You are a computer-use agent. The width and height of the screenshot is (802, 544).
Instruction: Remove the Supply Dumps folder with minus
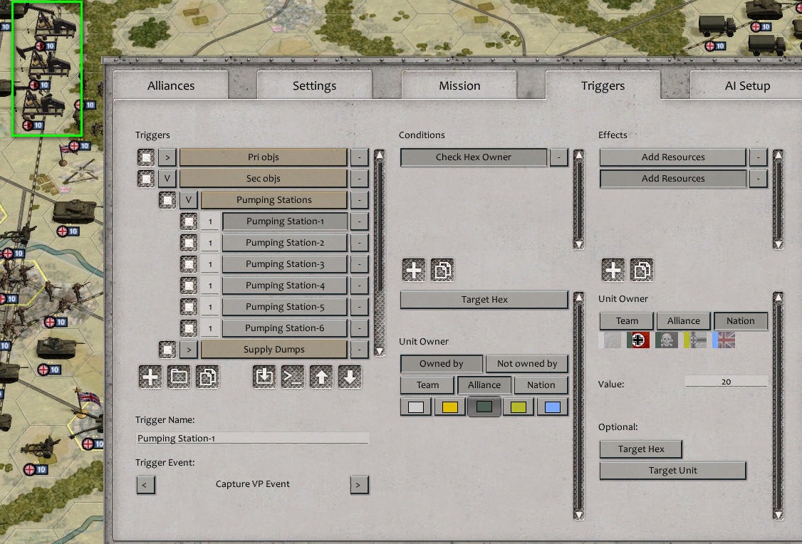pyautogui.click(x=360, y=350)
